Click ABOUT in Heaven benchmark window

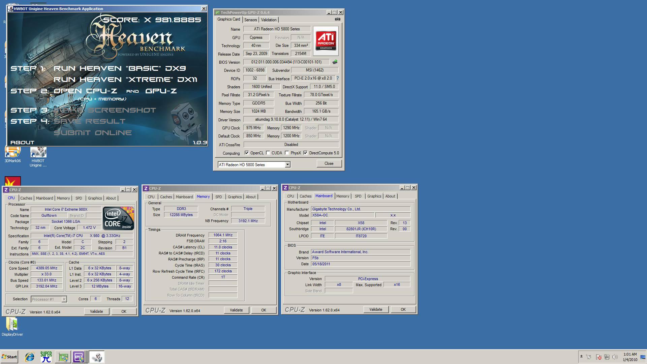[22, 143]
